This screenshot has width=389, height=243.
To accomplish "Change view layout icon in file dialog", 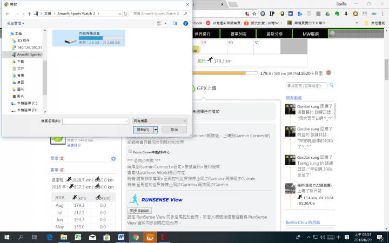I will (159, 23).
